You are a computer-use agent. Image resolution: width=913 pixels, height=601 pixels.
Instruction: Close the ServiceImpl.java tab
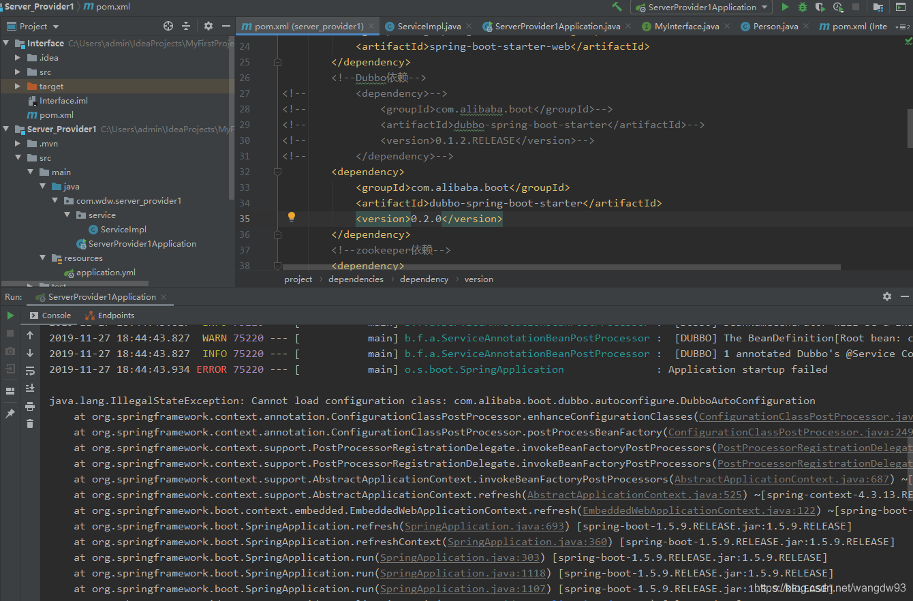tap(469, 27)
